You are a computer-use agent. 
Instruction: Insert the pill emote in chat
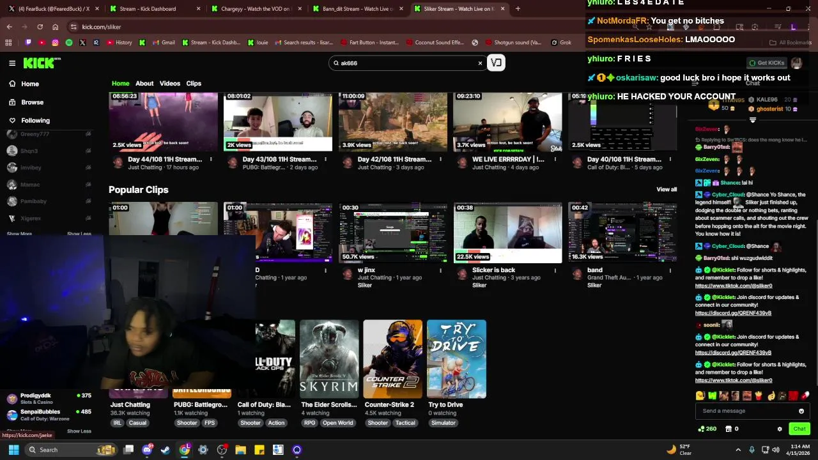click(805, 395)
